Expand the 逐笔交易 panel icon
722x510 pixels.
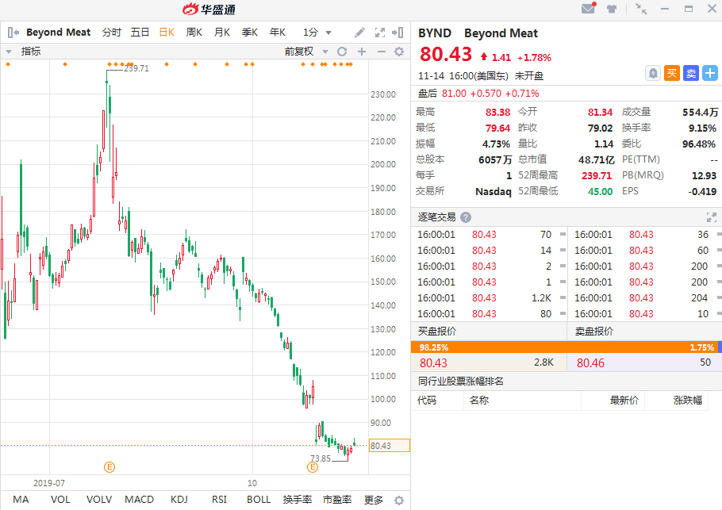pyautogui.click(x=712, y=217)
